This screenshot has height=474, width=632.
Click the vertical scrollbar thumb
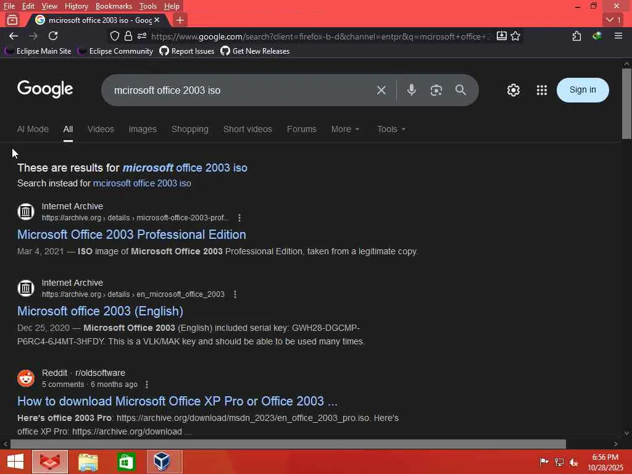pos(626,104)
